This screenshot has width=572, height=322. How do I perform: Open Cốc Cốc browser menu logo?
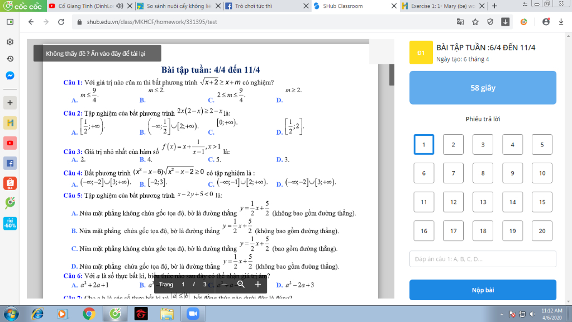(x=22, y=6)
